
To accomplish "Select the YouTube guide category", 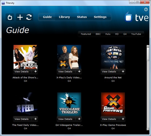I will [136, 34].
